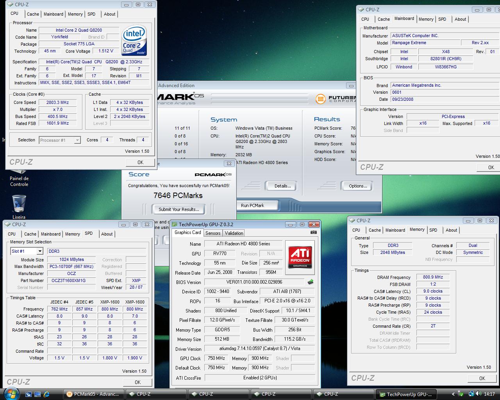500x400 pixels.
Task: Switch to the GPU-Z Validation tab
Action: tap(234, 233)
